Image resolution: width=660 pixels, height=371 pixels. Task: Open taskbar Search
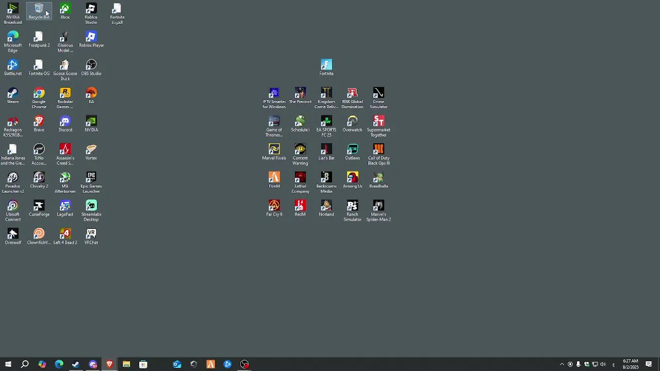pos(25,364)
